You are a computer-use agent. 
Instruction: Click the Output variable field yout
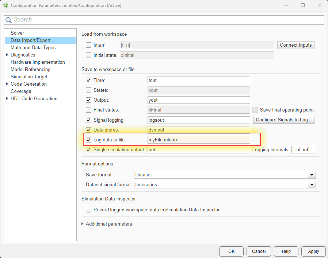199,100
